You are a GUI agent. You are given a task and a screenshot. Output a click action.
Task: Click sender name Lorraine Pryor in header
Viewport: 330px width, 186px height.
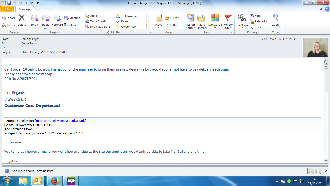(x=30, y=39)
